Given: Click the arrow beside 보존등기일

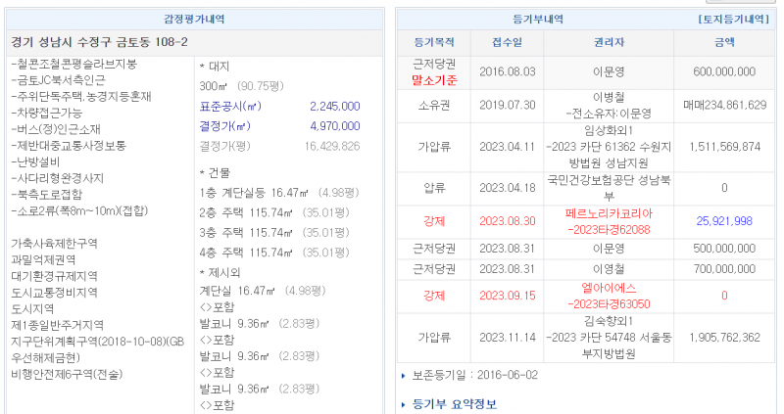Looking at the screenshot, I should tap(403, 375).
